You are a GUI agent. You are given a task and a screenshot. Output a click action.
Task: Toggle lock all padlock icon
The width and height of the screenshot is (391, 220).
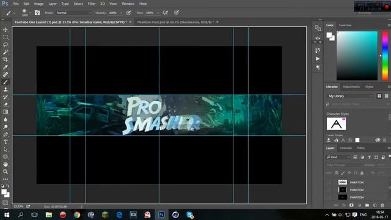coord(362,173)
